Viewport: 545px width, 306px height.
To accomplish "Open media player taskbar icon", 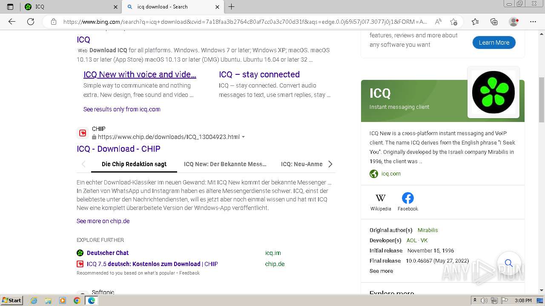I will (63, 300).
